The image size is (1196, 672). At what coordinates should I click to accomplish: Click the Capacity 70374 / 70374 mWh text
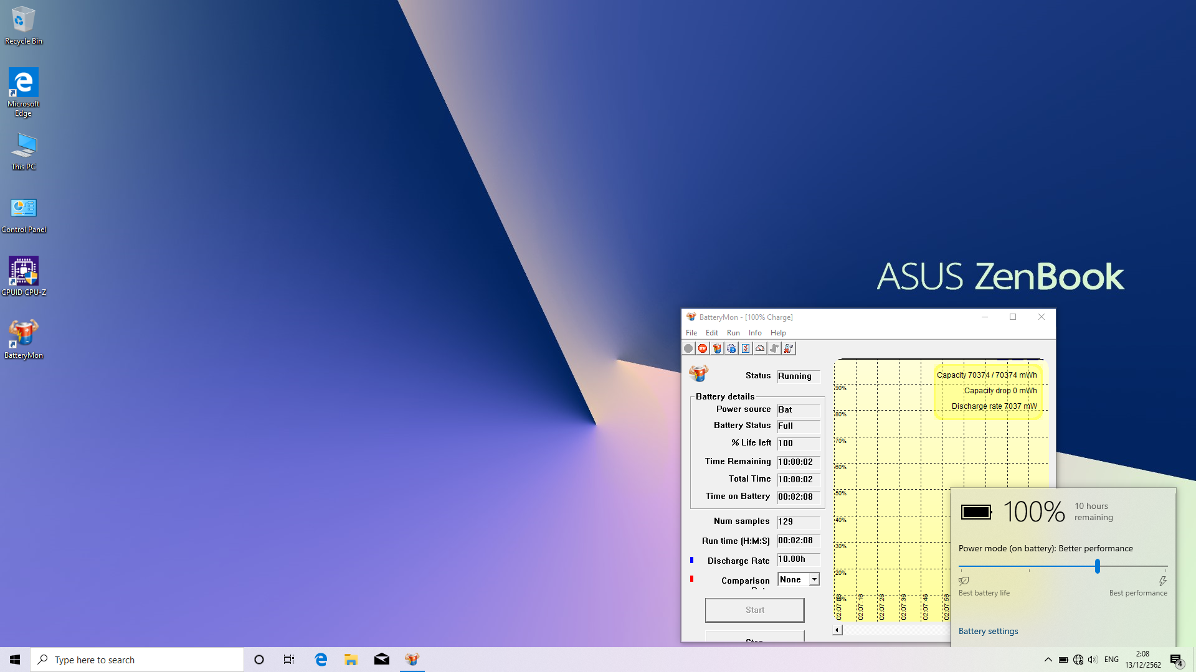[x=987, y=375]
